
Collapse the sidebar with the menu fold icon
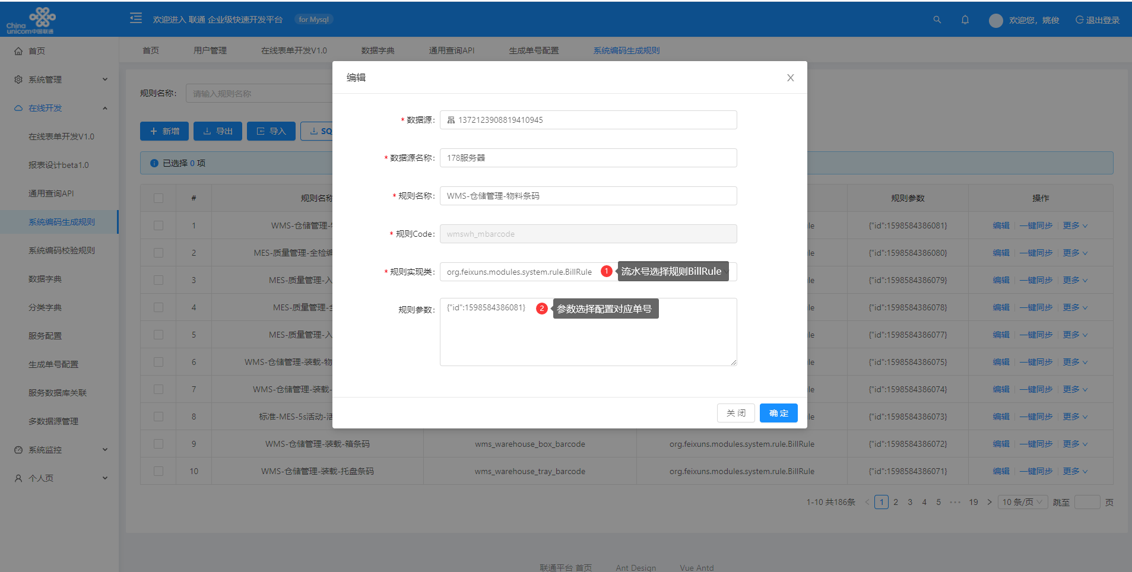click(x=136, y=18)
